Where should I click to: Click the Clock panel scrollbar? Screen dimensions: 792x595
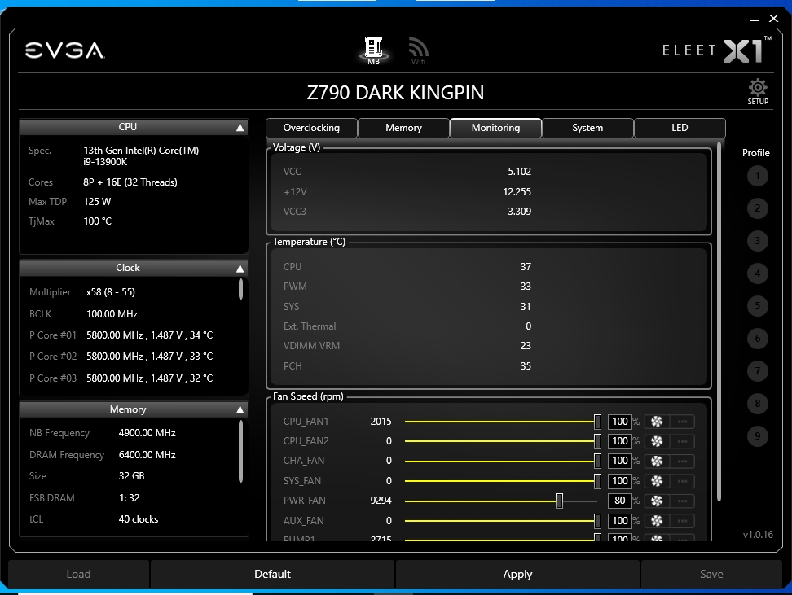point(240,289)
